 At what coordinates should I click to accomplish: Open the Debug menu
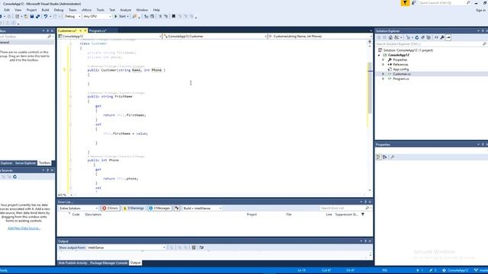pyautogui.click(x=59, y=10)
